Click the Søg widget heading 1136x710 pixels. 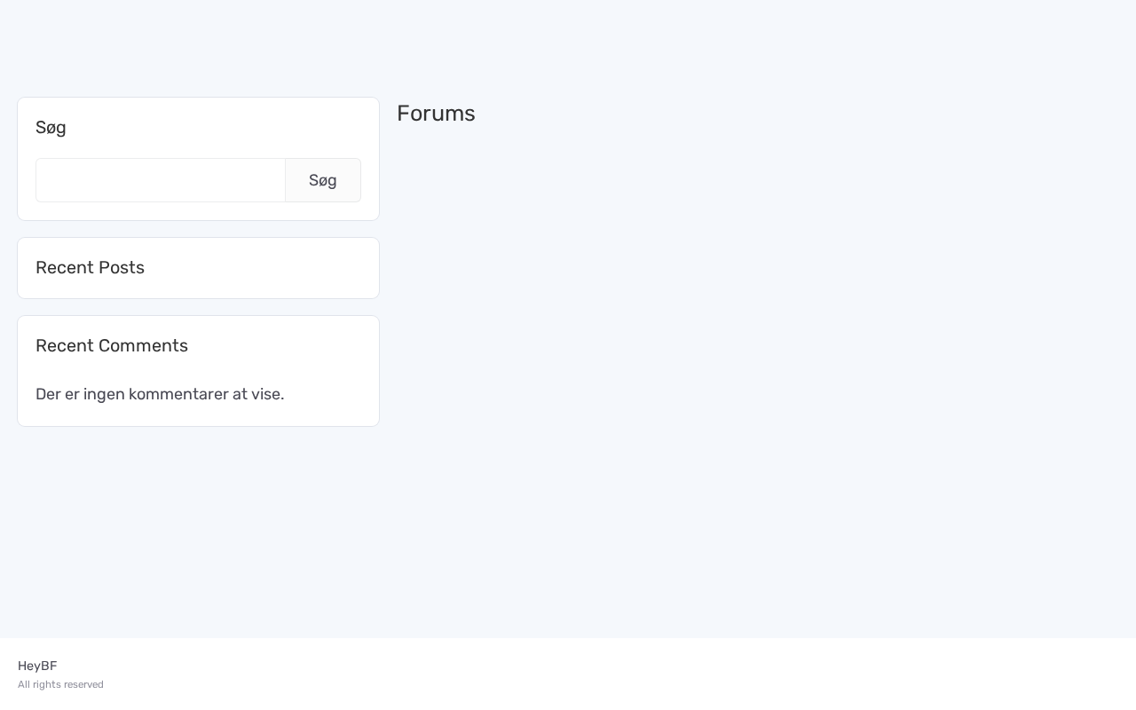[x=51, y=128]
